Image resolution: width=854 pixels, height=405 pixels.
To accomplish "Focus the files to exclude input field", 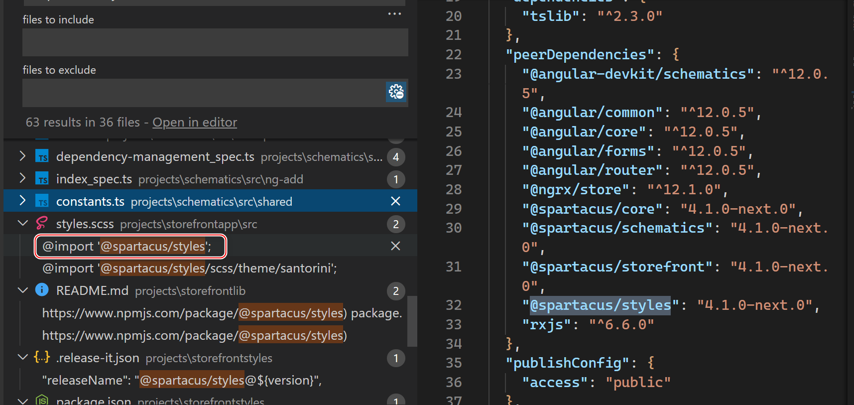I will 203,93.
